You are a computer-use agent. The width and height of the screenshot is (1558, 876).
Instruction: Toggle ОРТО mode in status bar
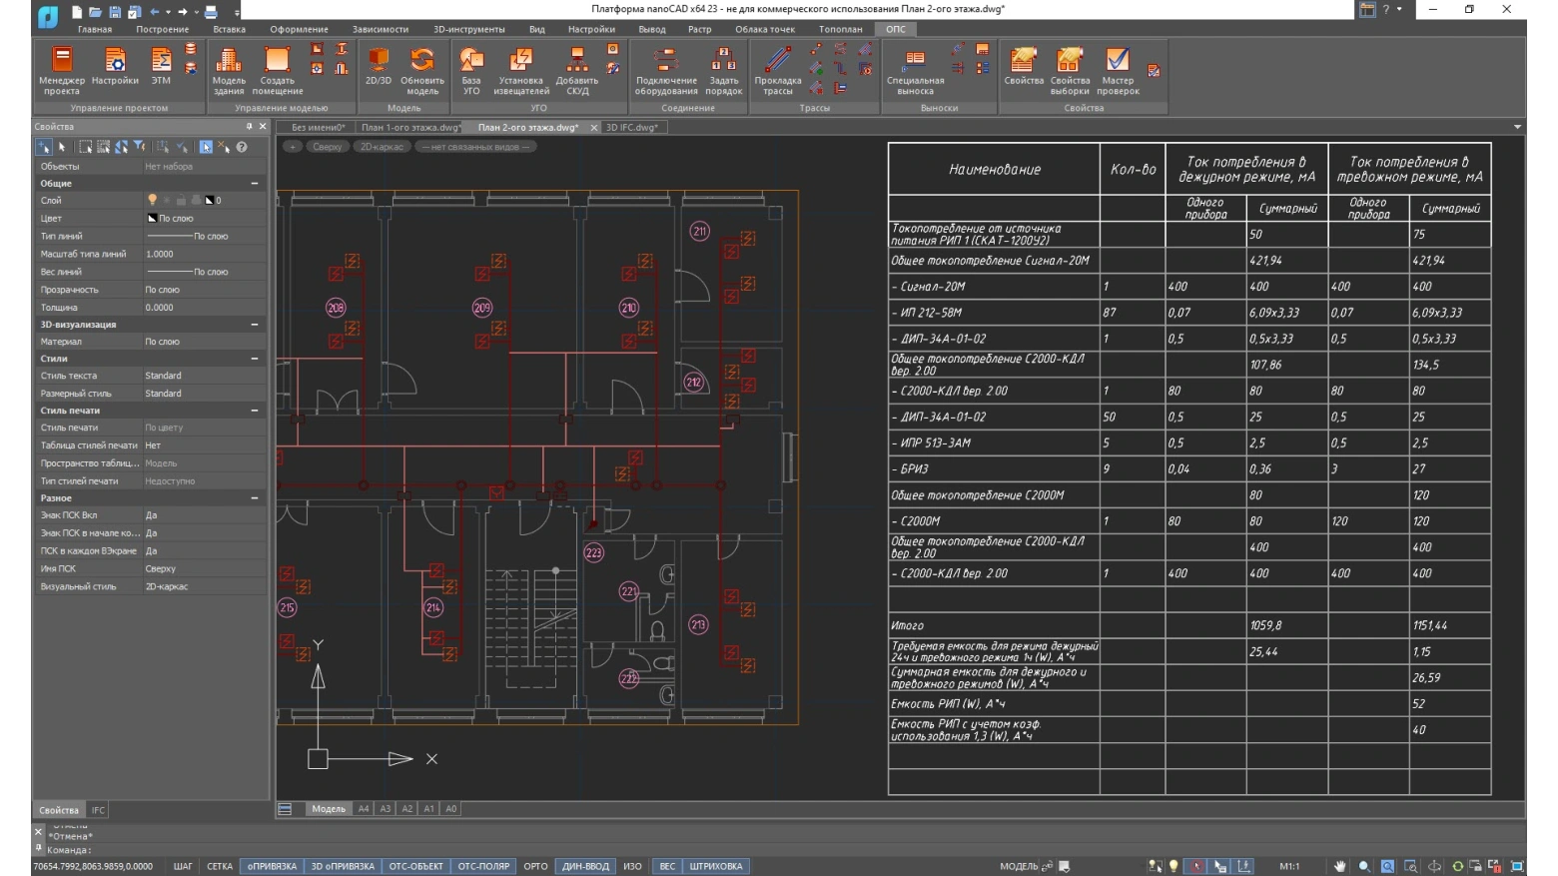click(x=535, y=866)
